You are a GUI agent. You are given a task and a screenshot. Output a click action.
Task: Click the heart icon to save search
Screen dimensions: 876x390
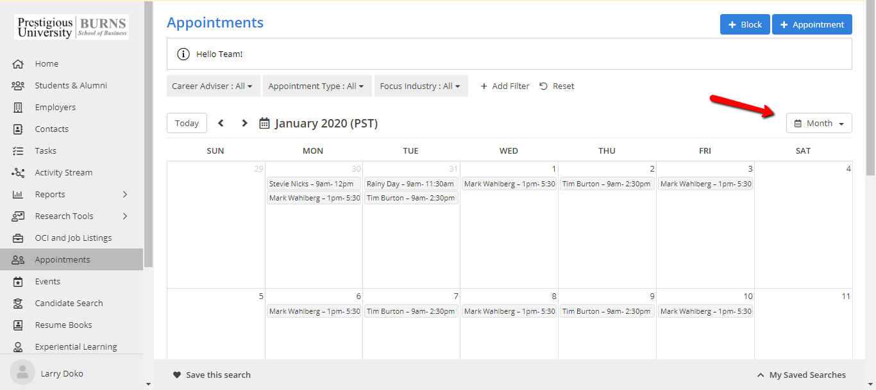point(177,375)
